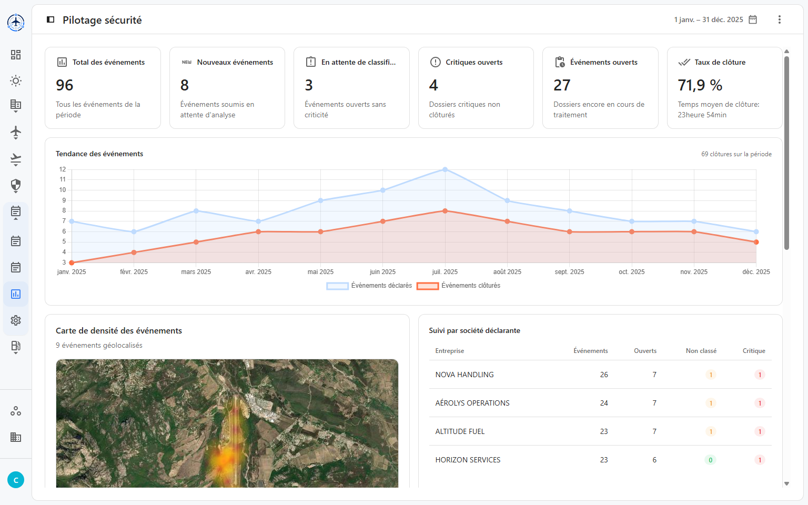Sort by the Critique column header
Viewport: 808px width, 505px height.
(x=754, y=351)
